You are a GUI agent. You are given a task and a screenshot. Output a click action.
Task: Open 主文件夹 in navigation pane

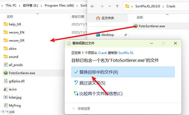[108, 18]
